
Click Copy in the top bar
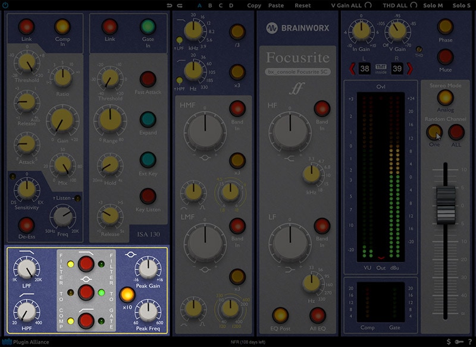point(254,5)
